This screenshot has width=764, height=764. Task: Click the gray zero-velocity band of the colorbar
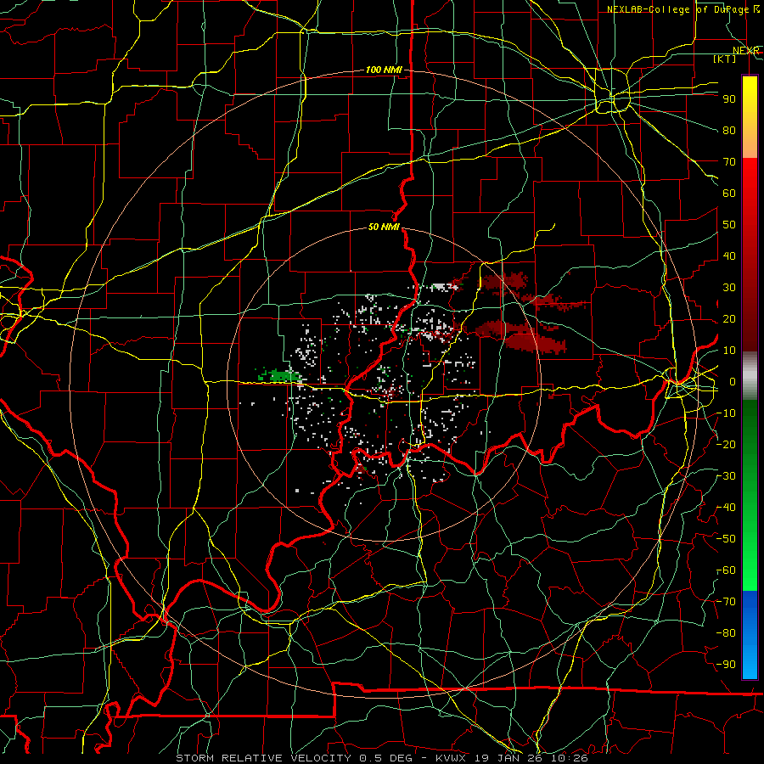(x=750, y=375)
